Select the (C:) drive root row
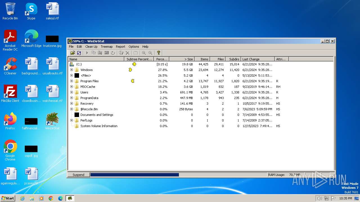The height and width of the screenshot is (202, 360). coord(201,64)
